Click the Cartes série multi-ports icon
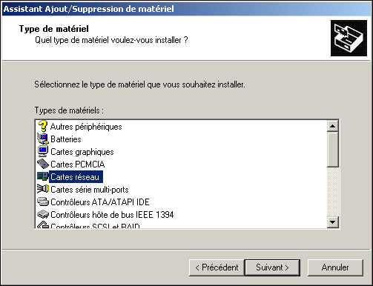The width and height of the screenshot is (373, 286). coord(42,189)
